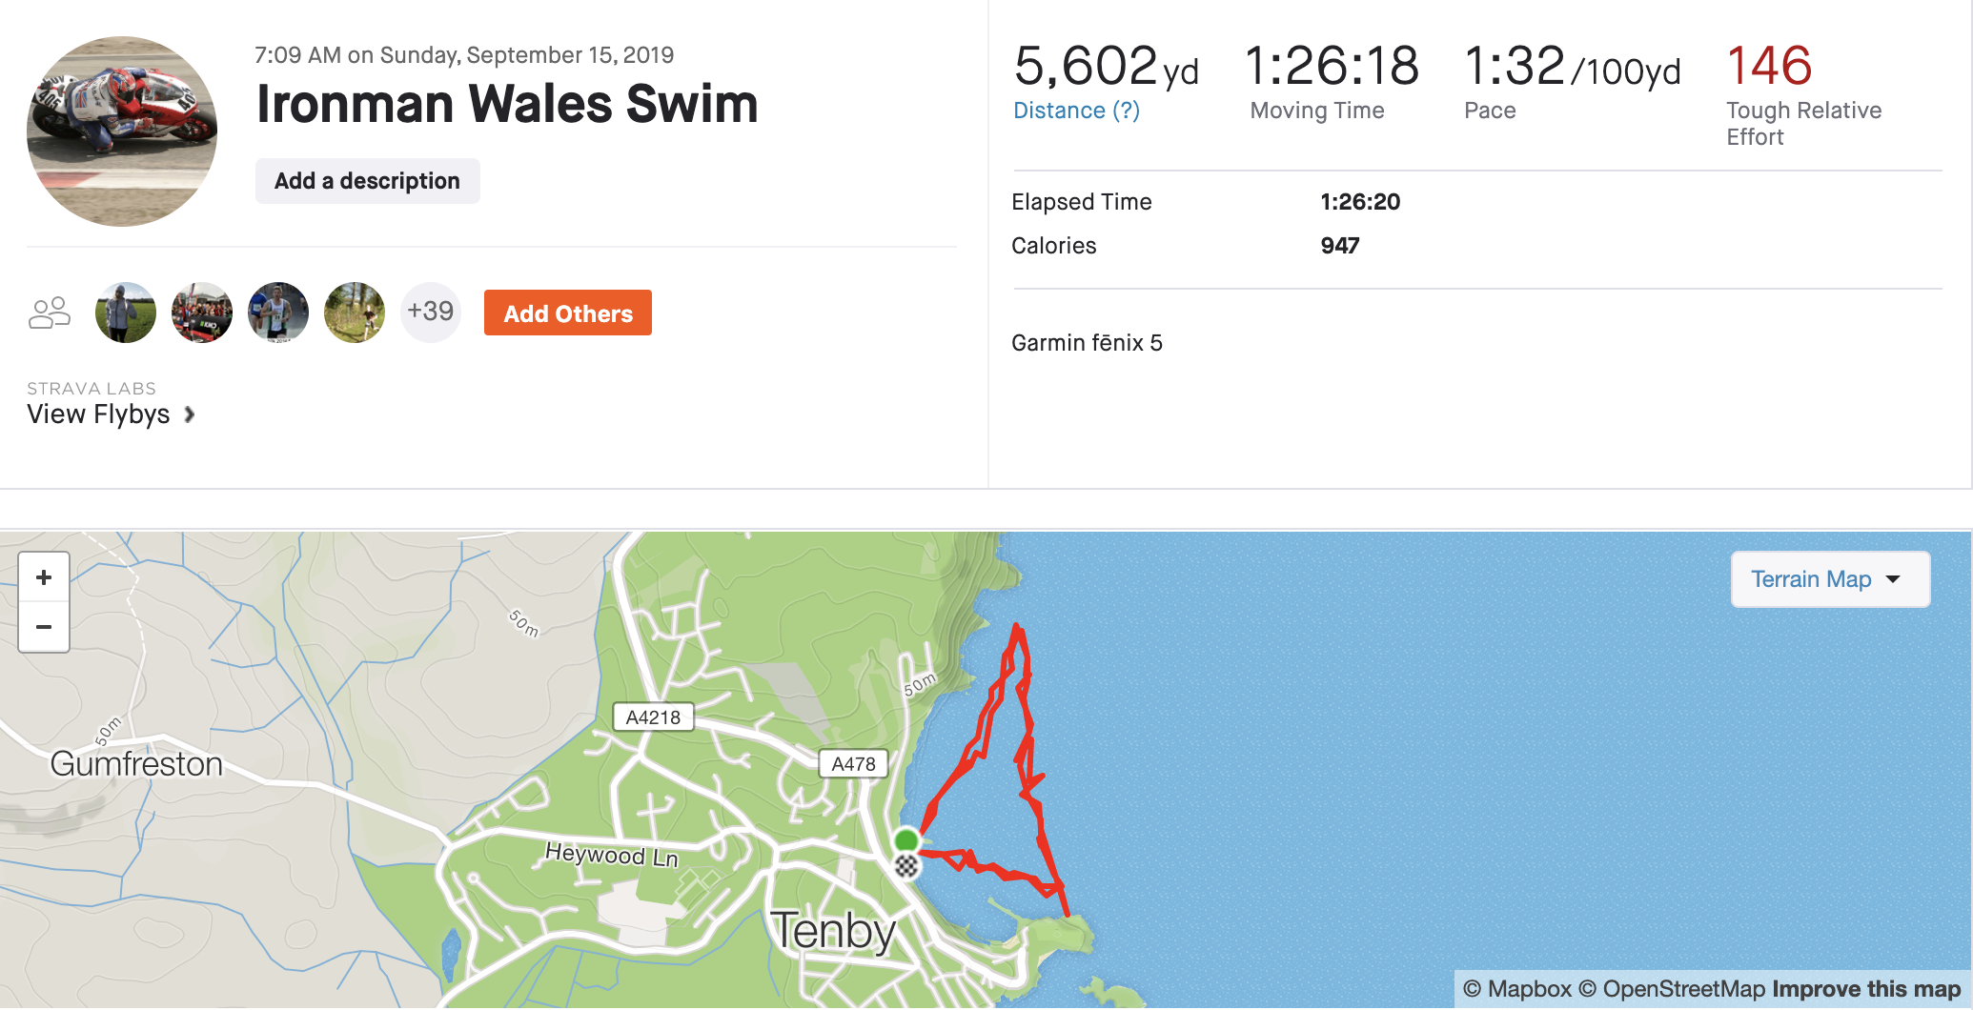Screen dimensions: 1973x1010
Task: Open the third athlete avatar in group
Action: 278,313
